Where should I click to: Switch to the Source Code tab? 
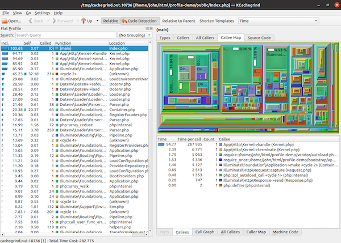coord(259,38)
